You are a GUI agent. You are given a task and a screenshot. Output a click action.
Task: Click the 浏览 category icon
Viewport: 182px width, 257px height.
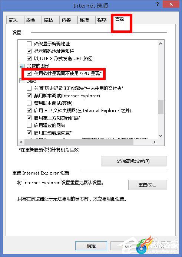[x=22, y=81]
